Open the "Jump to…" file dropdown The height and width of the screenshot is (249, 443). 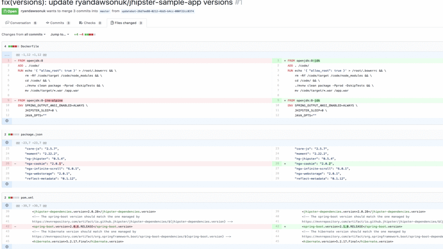[x=60, y=35]
